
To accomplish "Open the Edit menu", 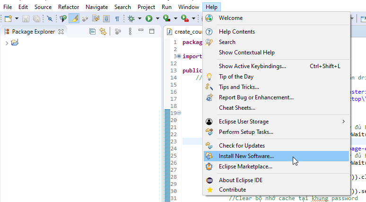I will (23, 7).
